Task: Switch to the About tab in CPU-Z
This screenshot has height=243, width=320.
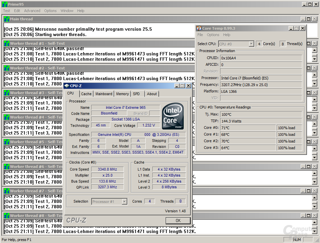Action: click(x=152, y=94)
